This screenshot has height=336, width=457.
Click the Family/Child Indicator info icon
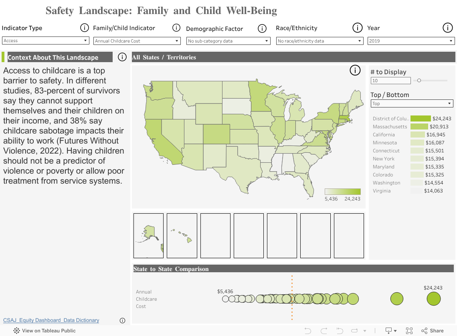(176, 28)
